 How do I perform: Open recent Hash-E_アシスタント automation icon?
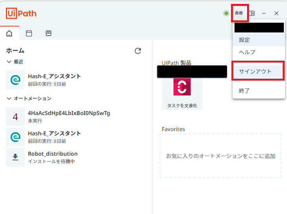15,80
